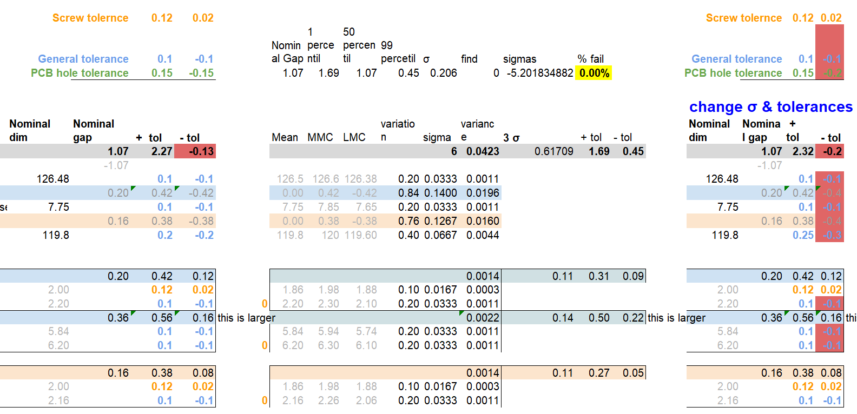Select the yellow 0.00% fail cell
Screen dimensions: 857x414
click(594, 73)
